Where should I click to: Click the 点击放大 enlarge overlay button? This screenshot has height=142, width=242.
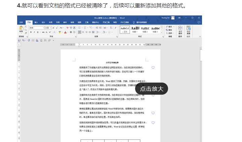pos(151,89)
